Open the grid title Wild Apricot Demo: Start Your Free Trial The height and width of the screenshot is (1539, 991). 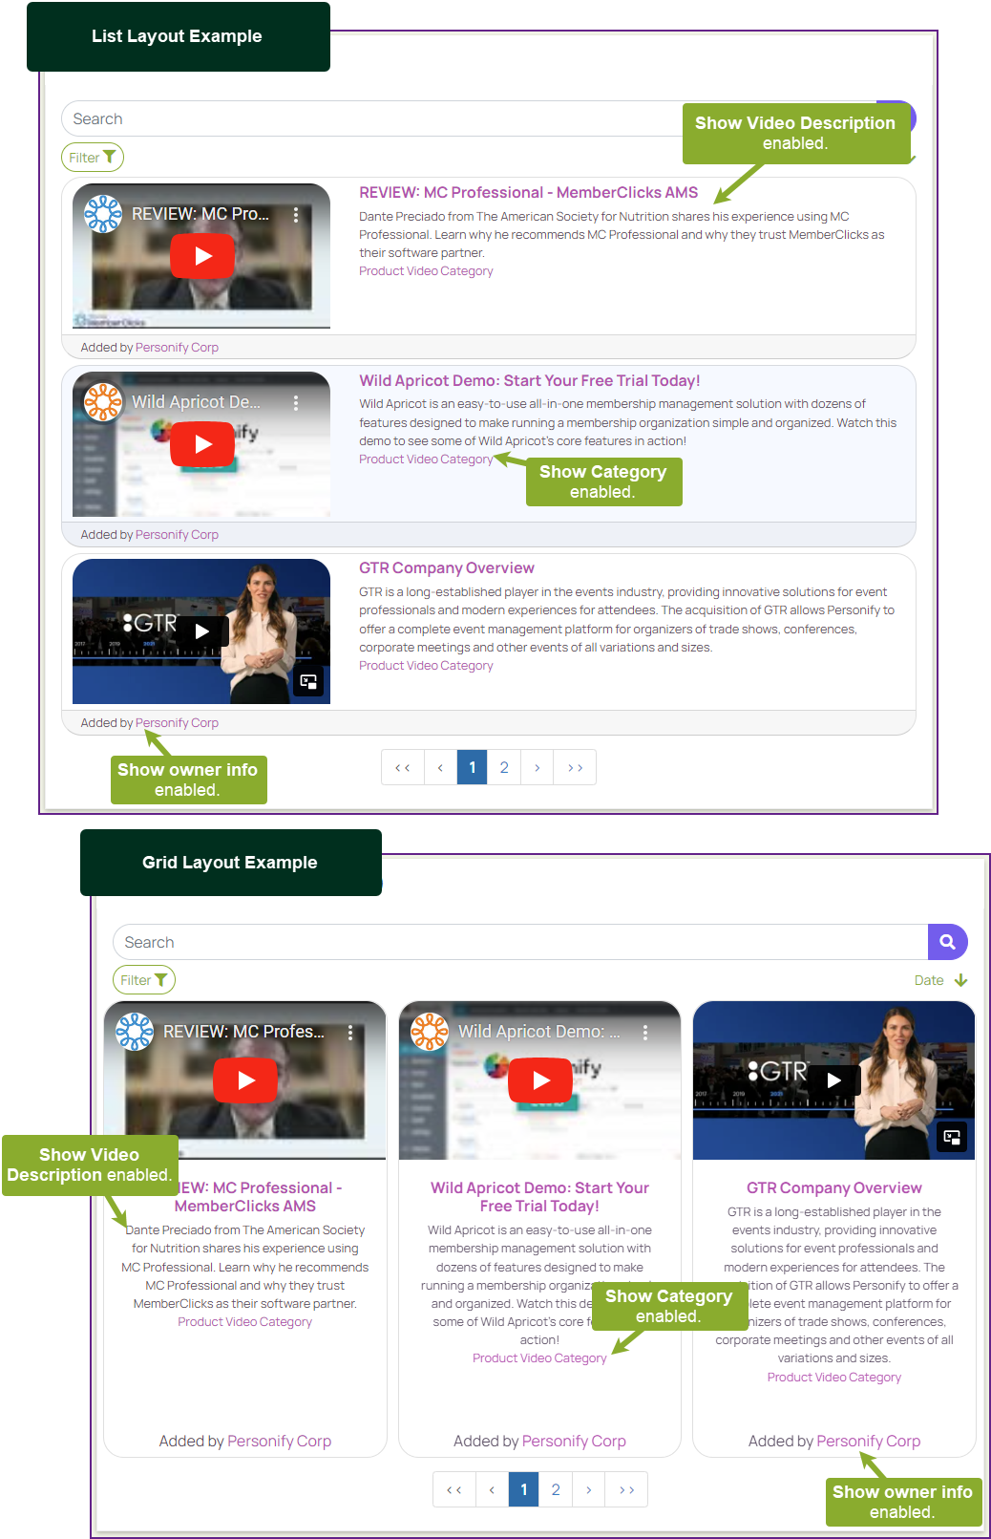[539, 1197]
